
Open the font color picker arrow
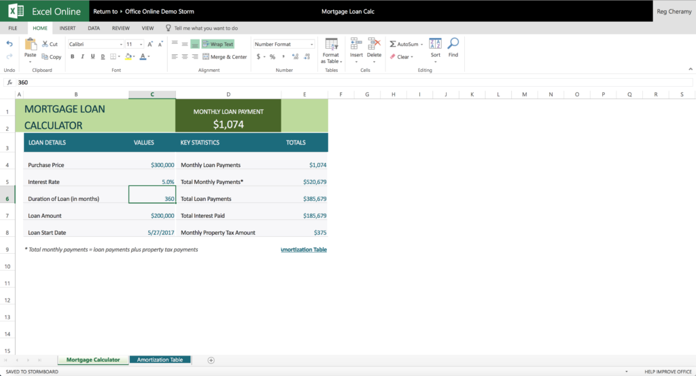point(149,57)
